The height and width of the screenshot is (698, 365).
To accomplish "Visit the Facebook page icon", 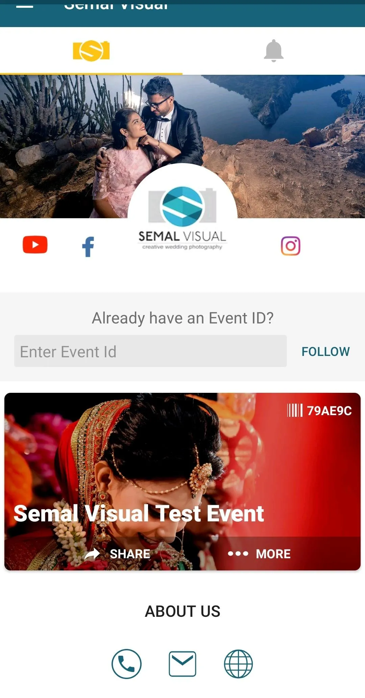I will point(88,247).
